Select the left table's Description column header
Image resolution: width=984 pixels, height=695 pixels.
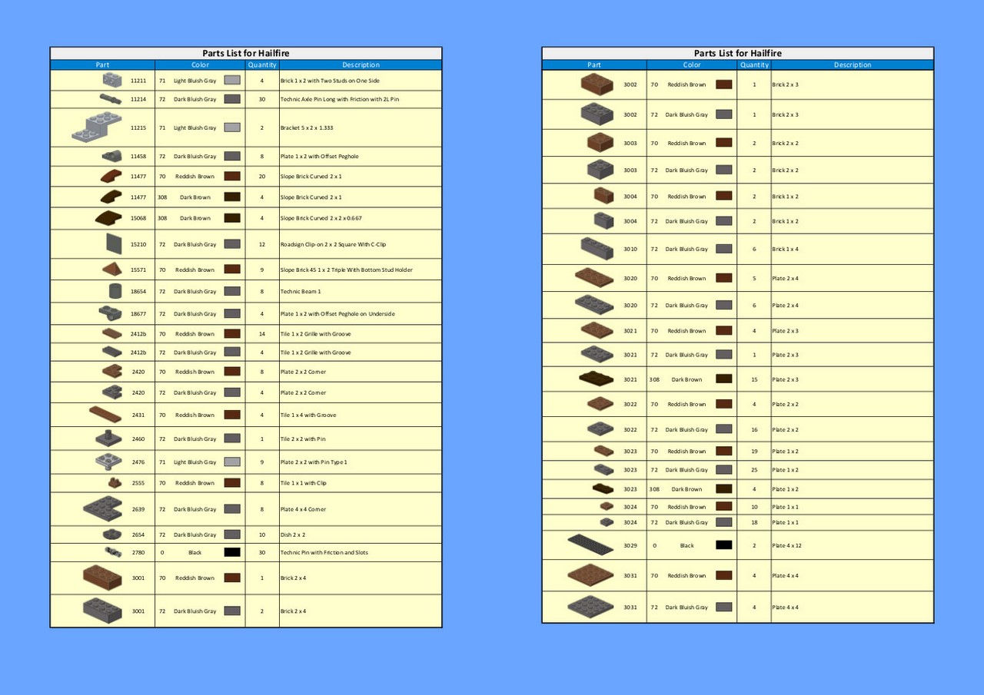pos(361,65)
